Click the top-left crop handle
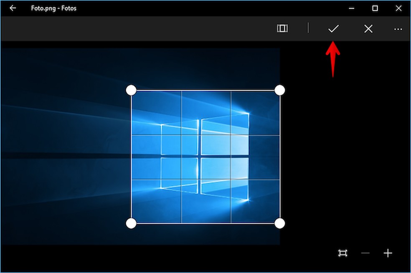This screenshot has width=411, height=273. (x=131, y=90)
